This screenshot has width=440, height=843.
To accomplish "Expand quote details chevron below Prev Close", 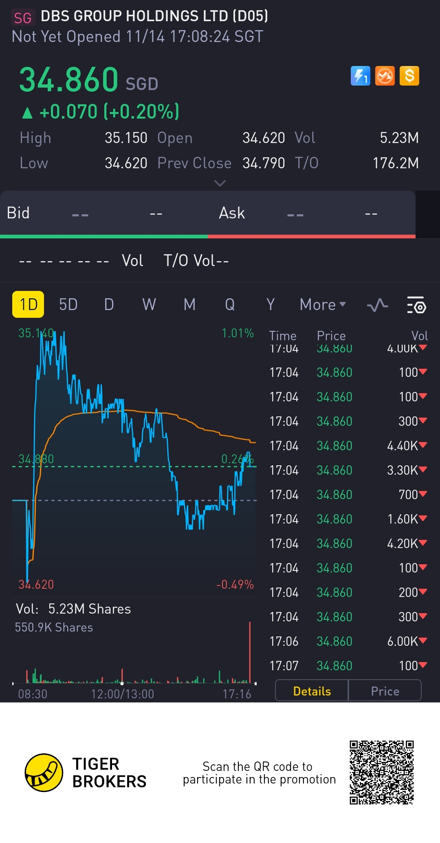I will pos(220,183).
